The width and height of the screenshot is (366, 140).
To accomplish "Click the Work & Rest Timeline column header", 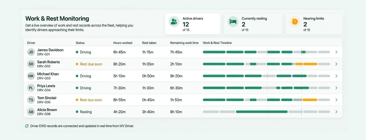I will coord(217,43).
